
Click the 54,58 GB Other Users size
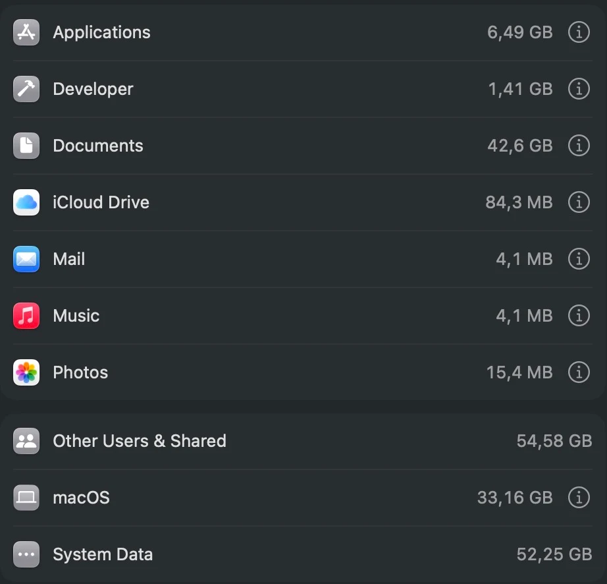coord(554,441)
